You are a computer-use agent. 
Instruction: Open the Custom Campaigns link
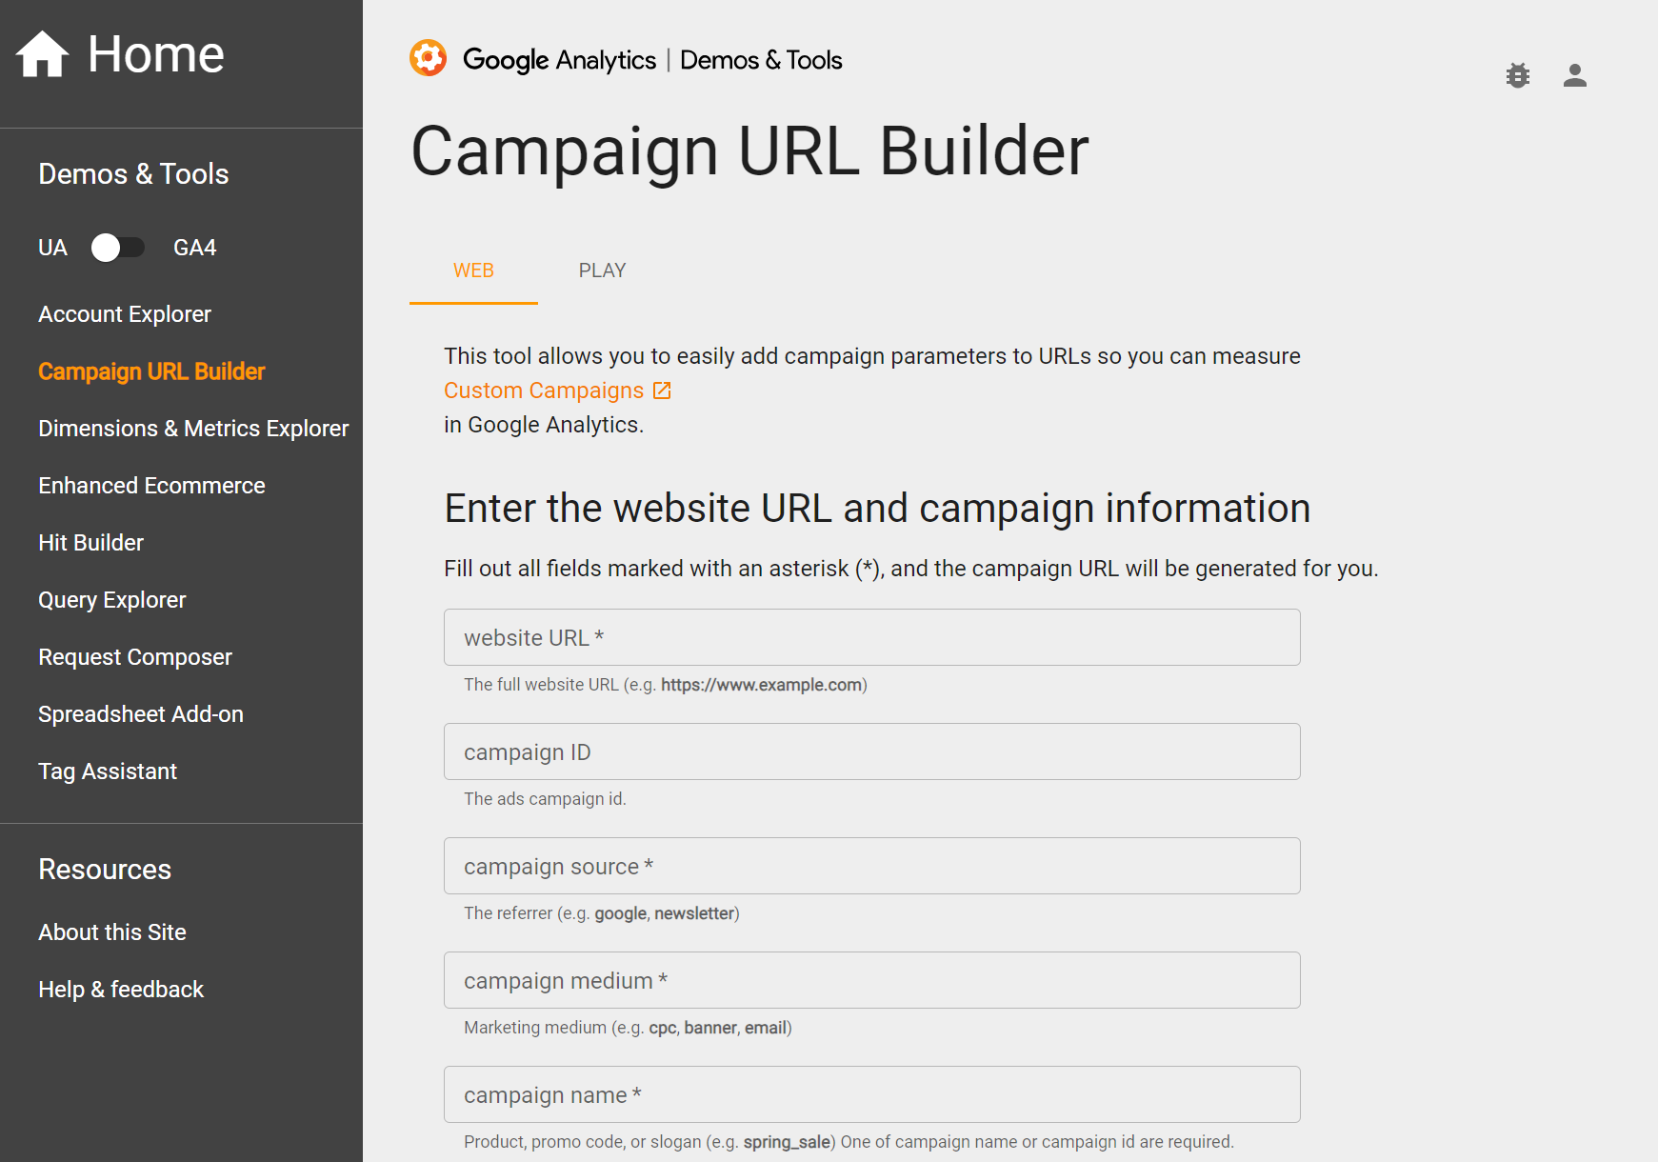pos(544,391)
